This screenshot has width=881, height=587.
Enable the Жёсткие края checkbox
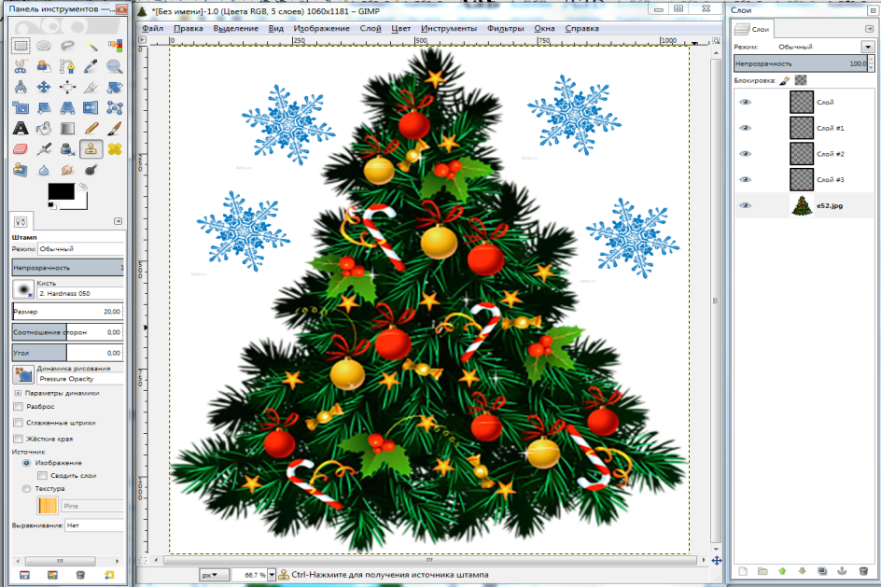click(x=19, y=439)
